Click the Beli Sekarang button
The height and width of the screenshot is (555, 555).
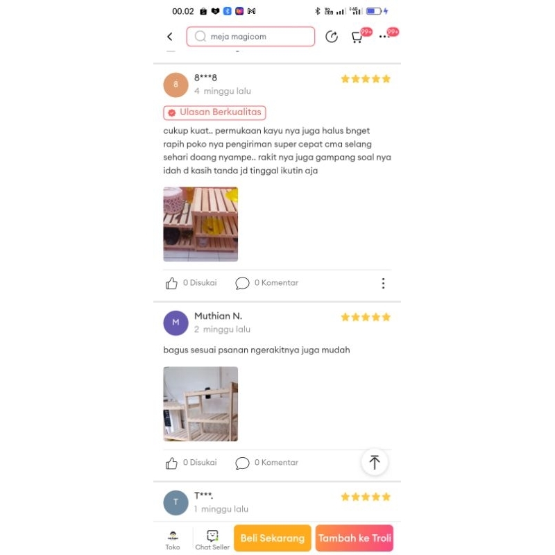point(273,538)
